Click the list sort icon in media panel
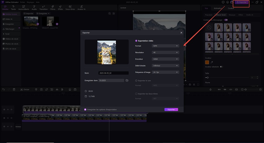The height and width of the screenshot is (143, 264). pos(114,13)
